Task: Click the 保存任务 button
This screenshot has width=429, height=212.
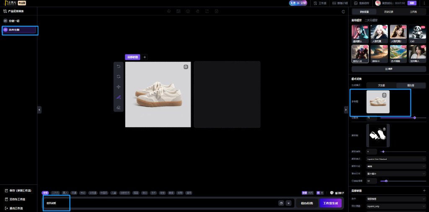Action: coord(307,203)
